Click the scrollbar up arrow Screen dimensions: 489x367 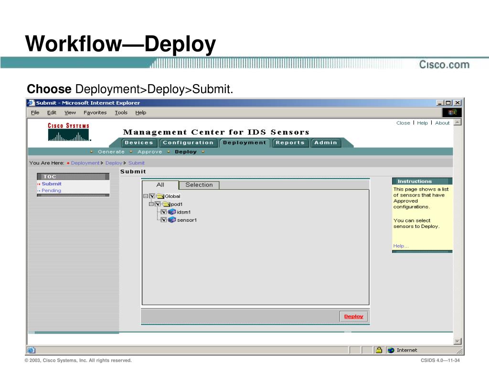(x=457, y=122)
